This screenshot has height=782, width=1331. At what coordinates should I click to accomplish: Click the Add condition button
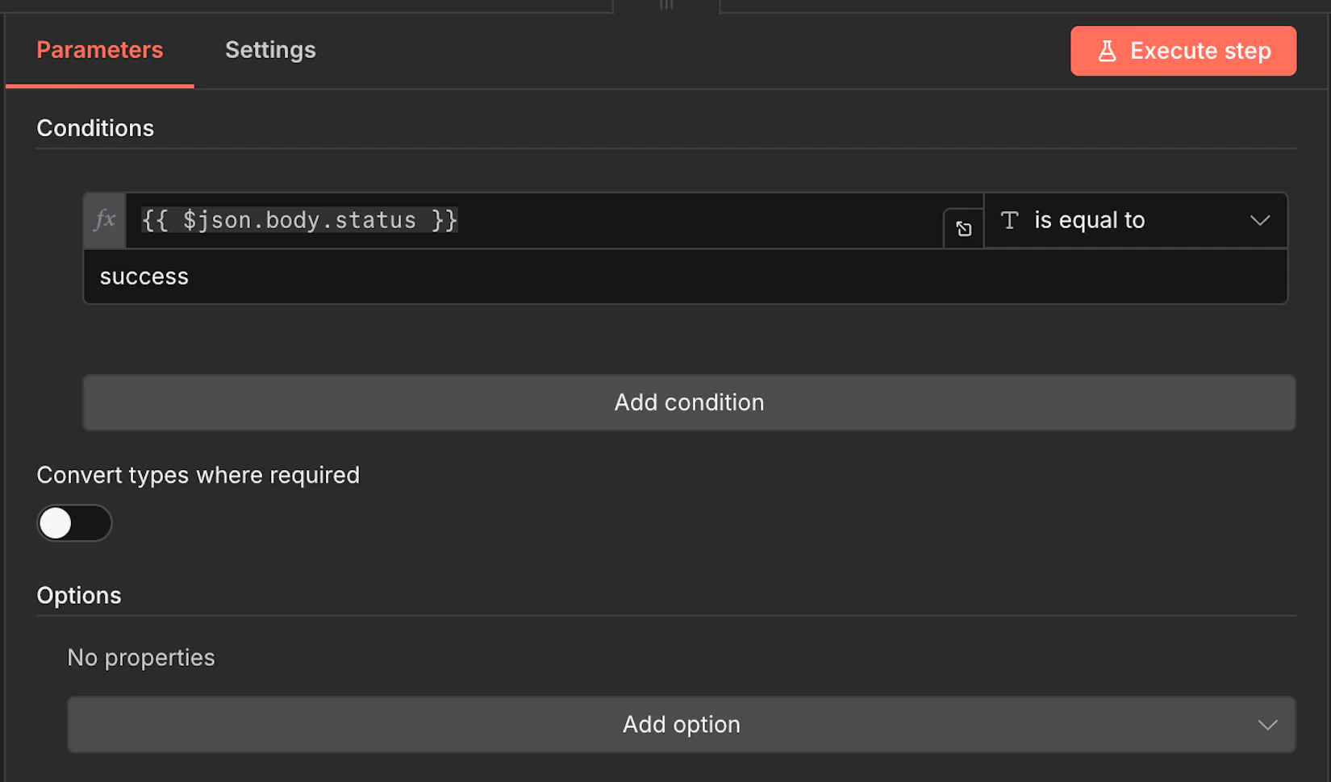point(689,402)
